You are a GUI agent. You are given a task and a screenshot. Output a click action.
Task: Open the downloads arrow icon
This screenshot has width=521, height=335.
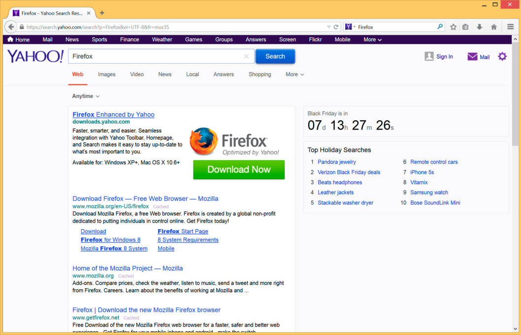click(480, 27)
